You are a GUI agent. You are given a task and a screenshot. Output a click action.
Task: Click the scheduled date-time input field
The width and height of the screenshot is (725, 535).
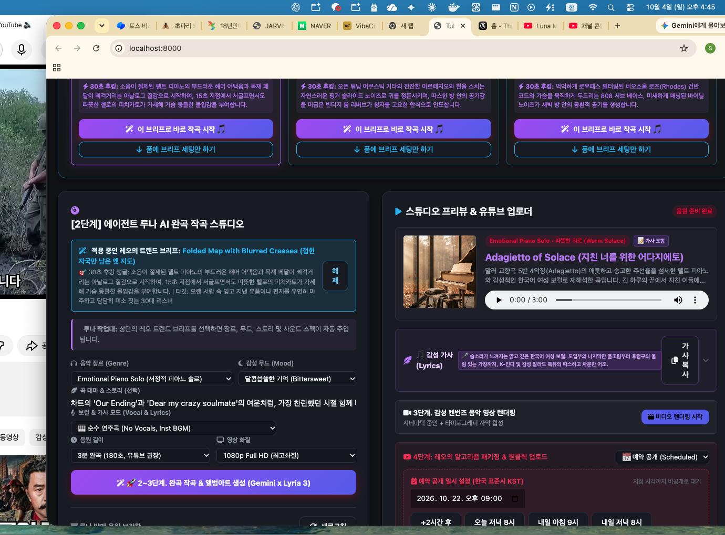[x=468, y=498]
